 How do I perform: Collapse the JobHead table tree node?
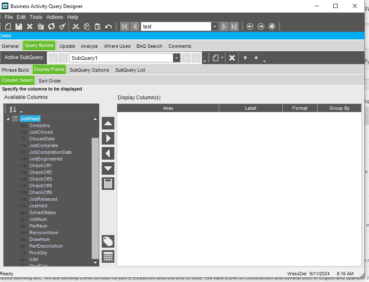pos(8,119)
